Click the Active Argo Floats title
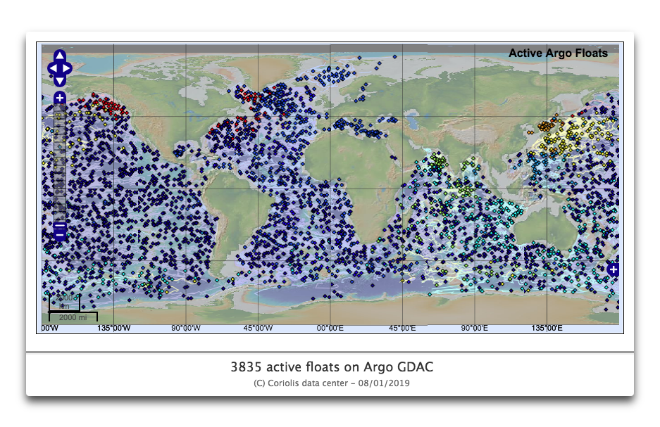The image size is (660, 427). click(x=558, y=53)
